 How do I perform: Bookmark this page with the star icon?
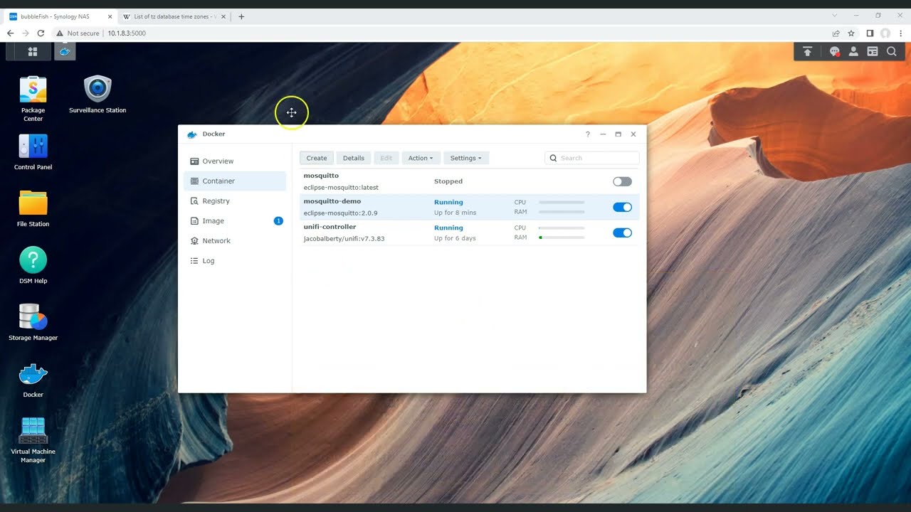pos(851,33)
